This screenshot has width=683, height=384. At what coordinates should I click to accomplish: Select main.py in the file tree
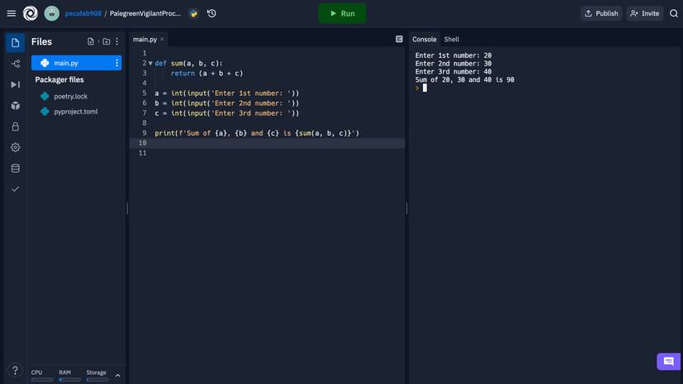click(x=76, y=63)
